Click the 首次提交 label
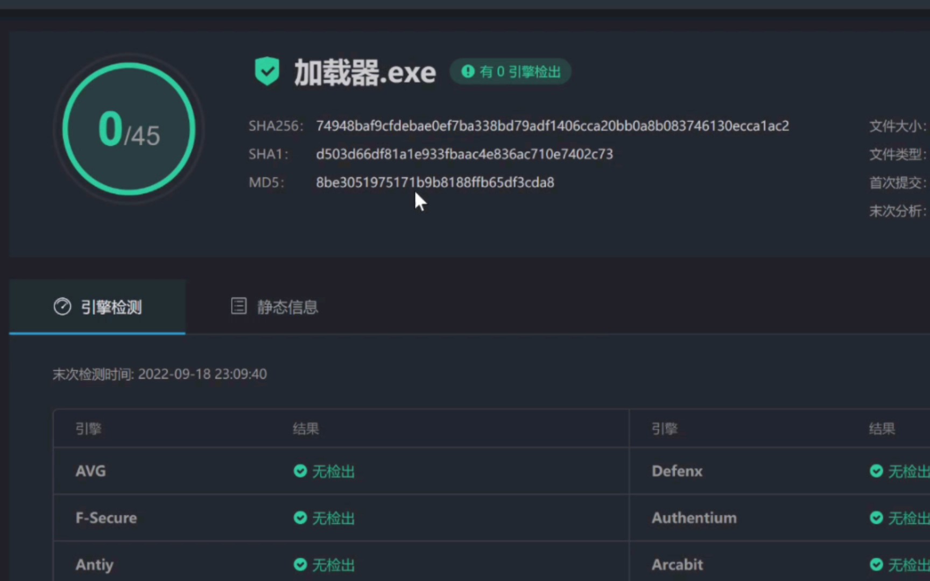The width and height of the screenshot is (930, 581). [x=898, y=183]
